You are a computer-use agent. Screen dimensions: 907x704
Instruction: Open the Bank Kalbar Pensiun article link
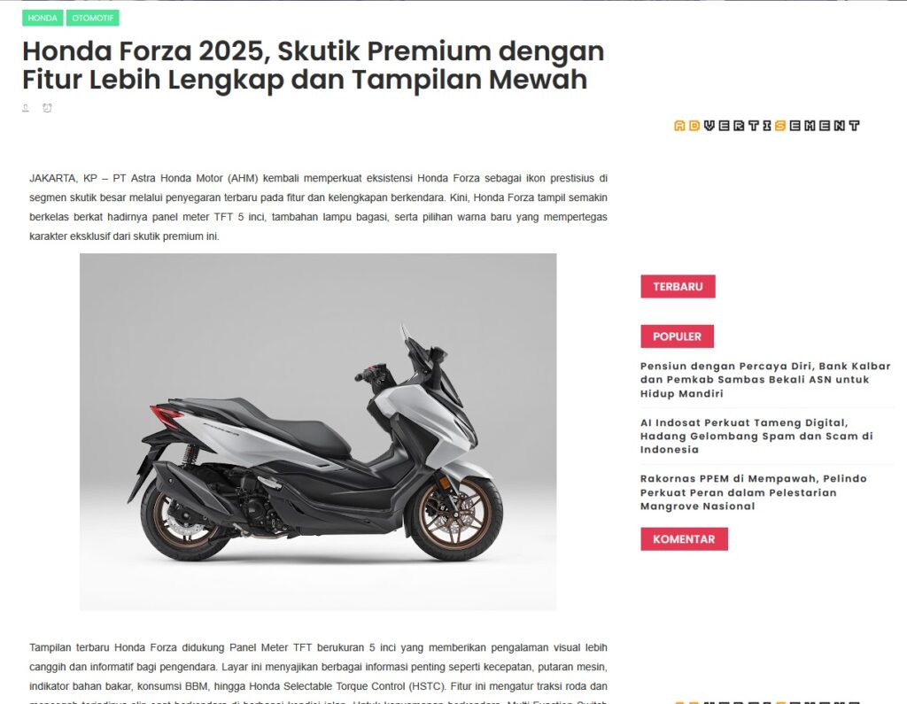pyautogui.click(x=764, y=380)
